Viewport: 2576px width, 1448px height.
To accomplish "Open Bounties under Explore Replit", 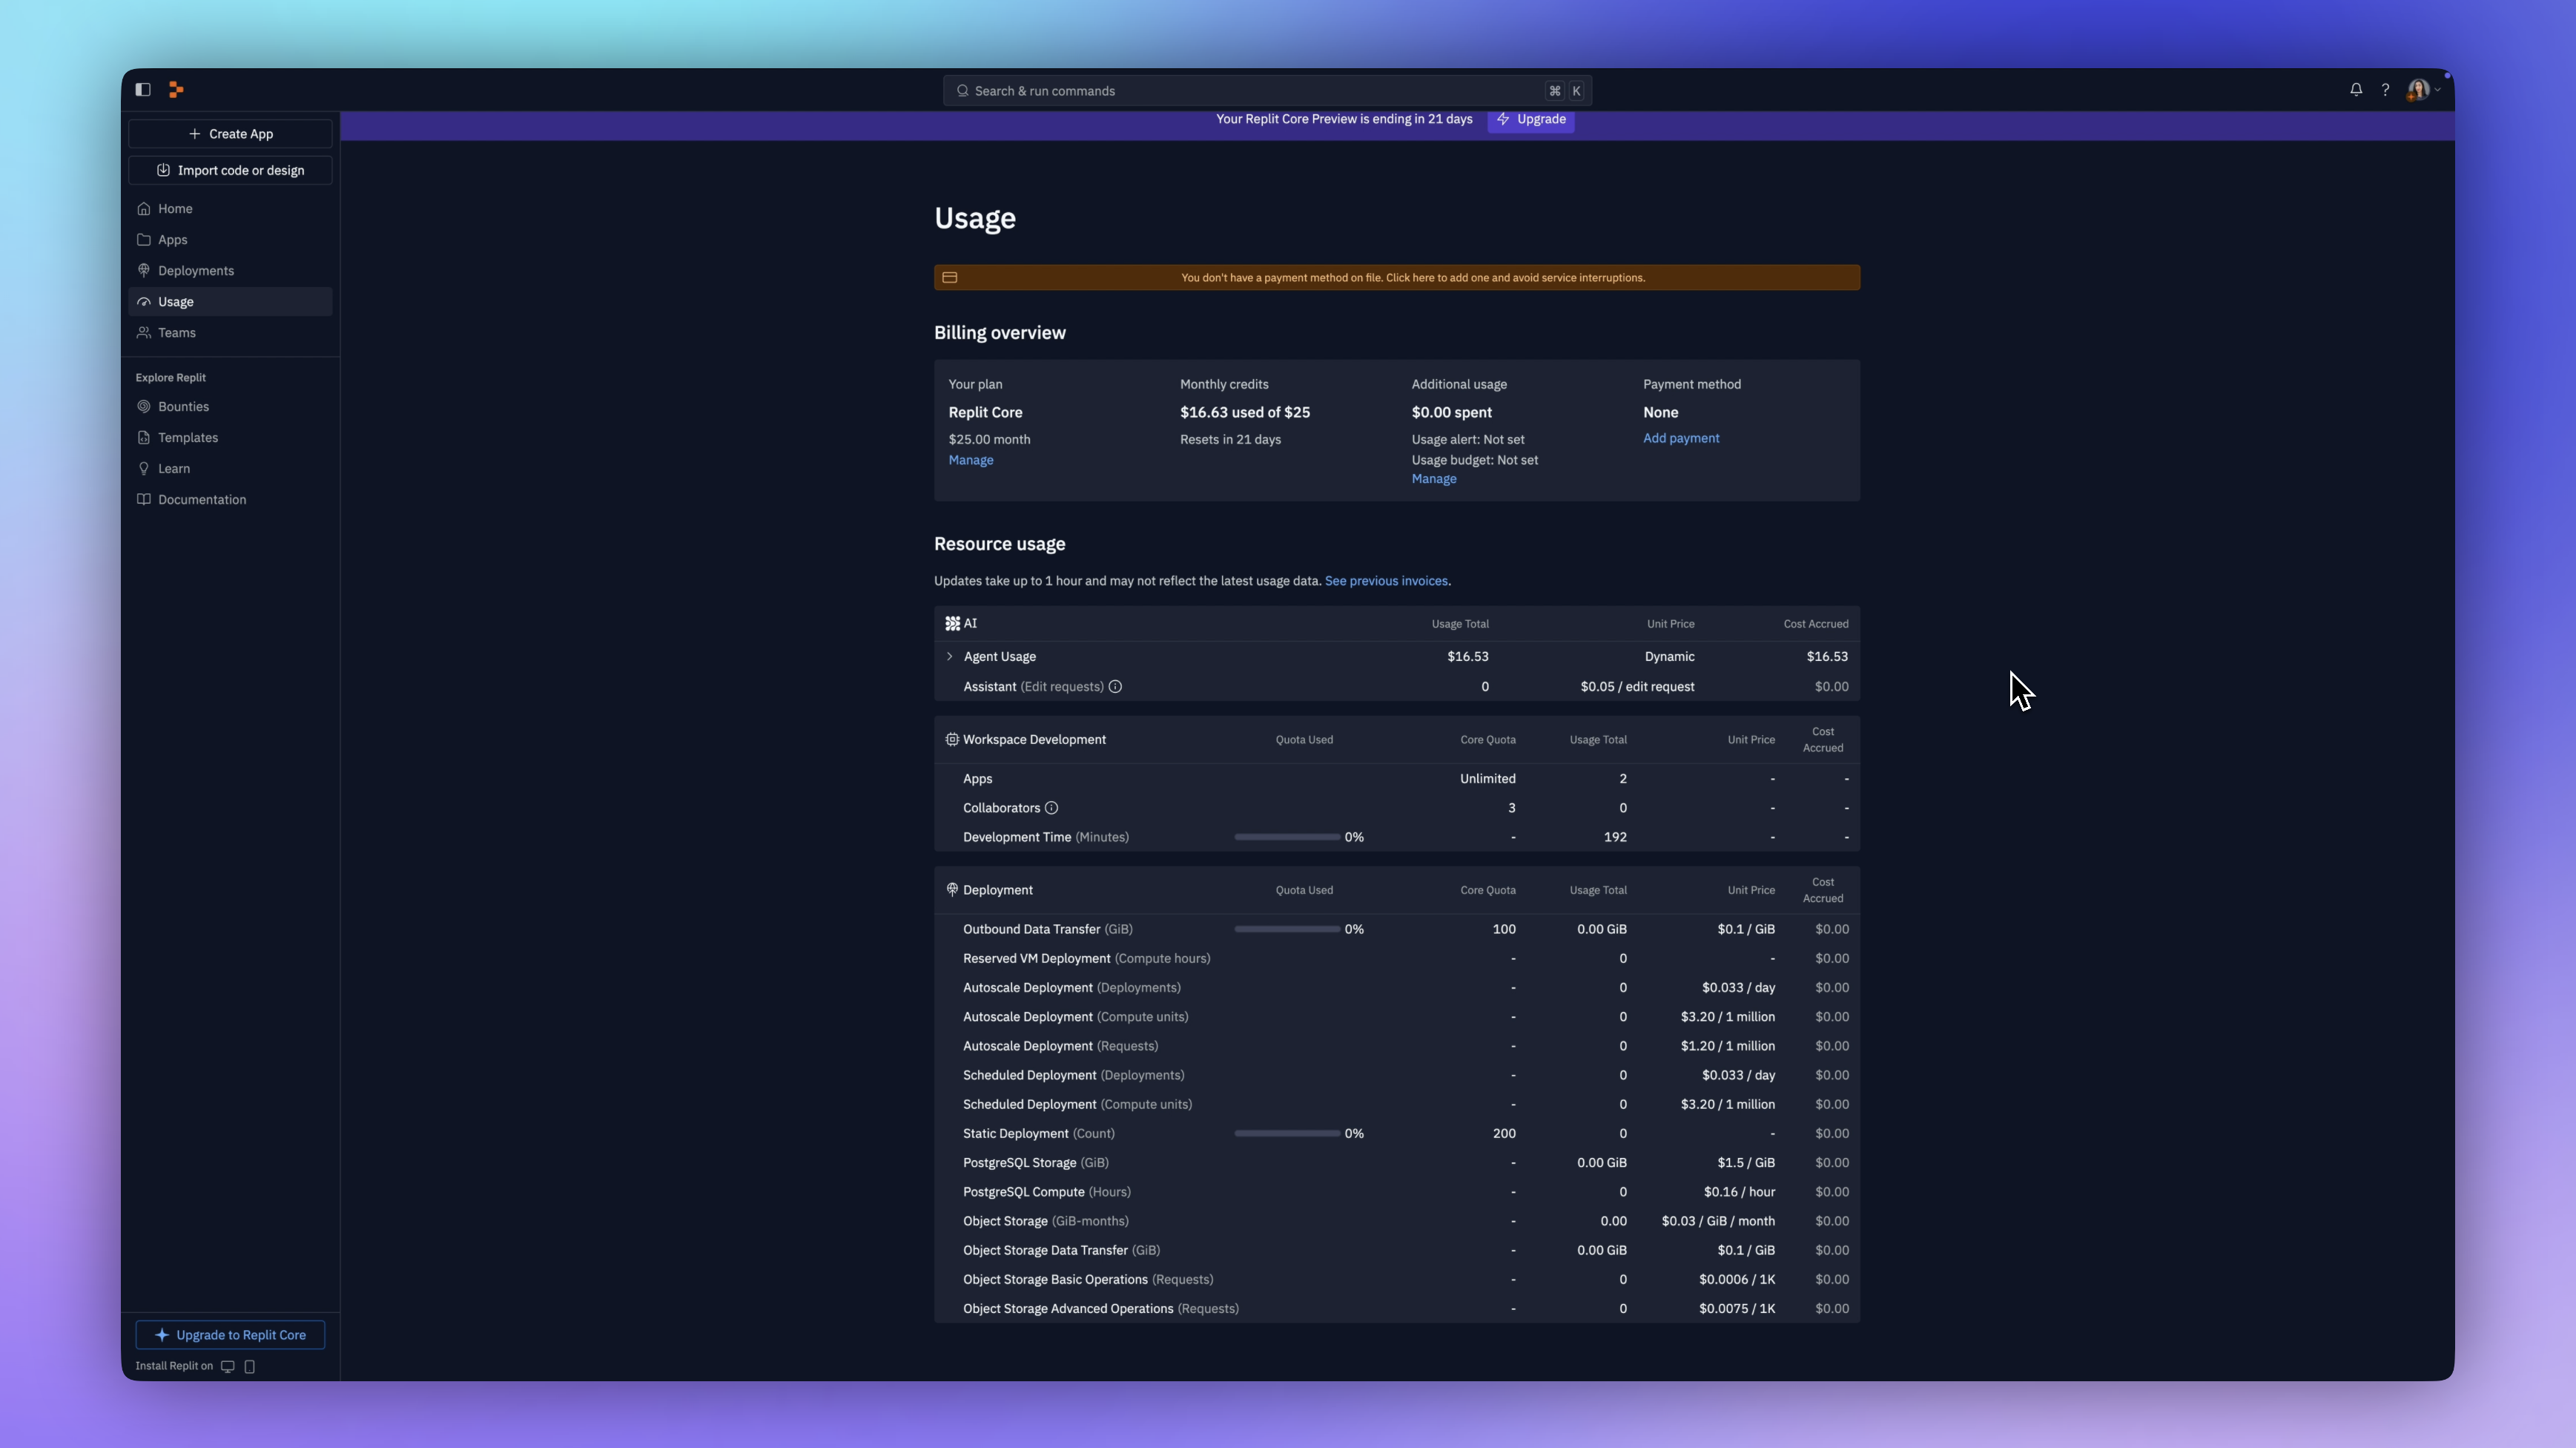I will [230, 407].
